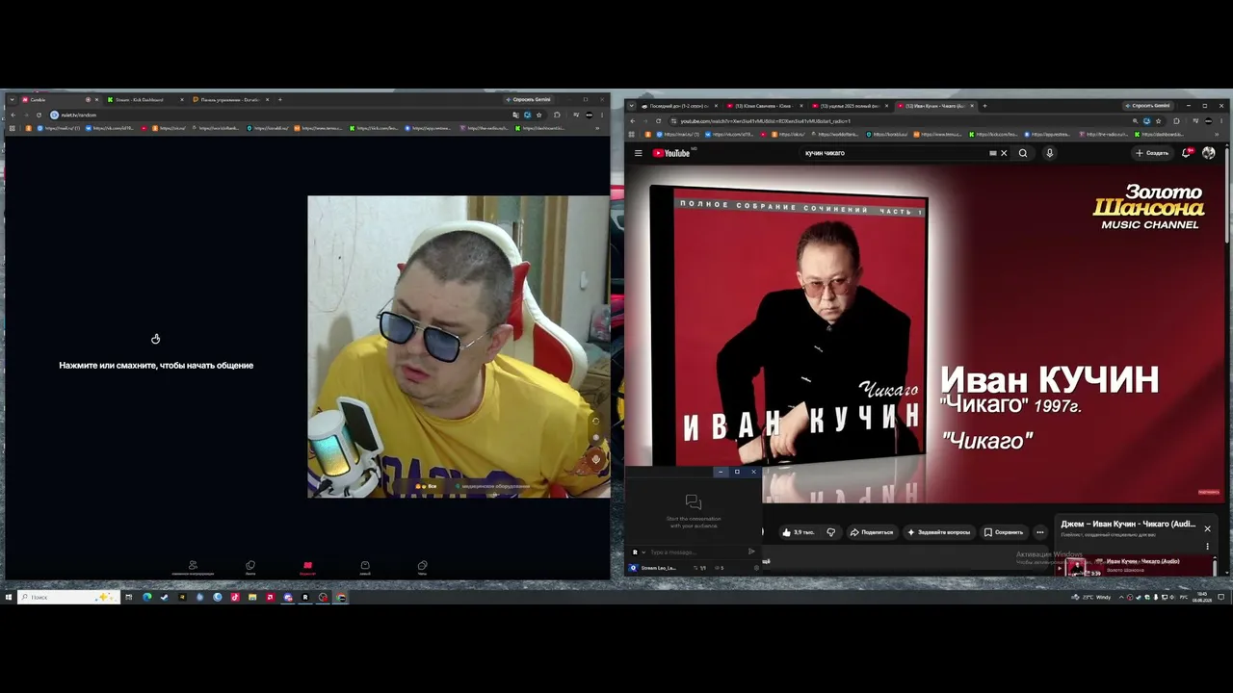The width and height of the screenshot is (1233, 693).
Task: Bookmark the rulet.tv page with star
Action: (x=538, y=115)
